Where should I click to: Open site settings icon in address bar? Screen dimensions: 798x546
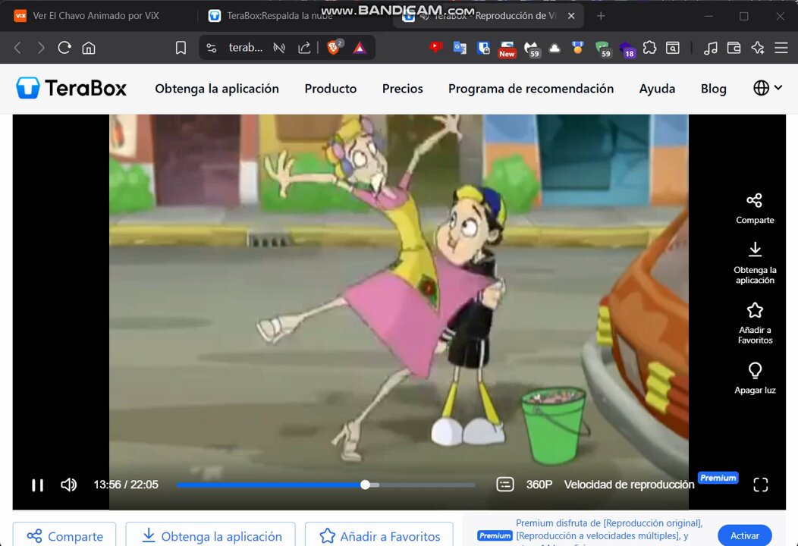coord(211,48)
